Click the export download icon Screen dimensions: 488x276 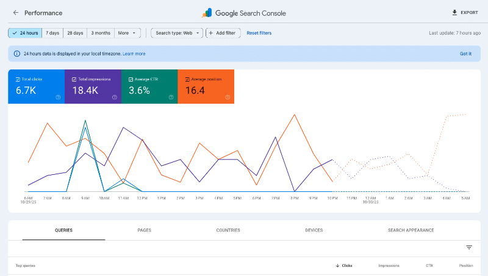point(454,12)
